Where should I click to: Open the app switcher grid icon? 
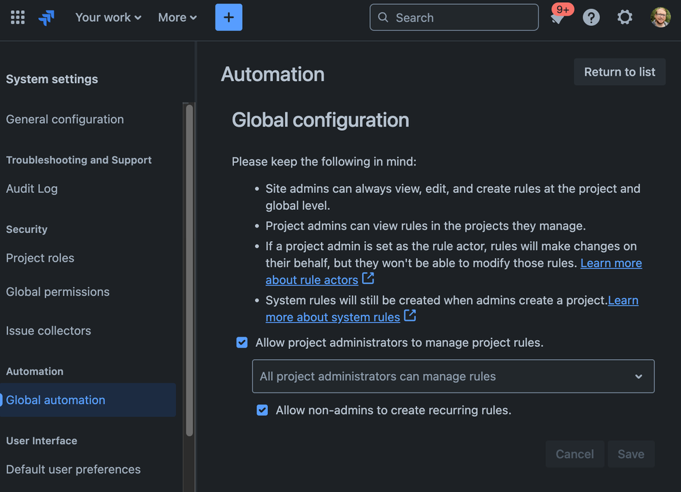tap(17, 17)
